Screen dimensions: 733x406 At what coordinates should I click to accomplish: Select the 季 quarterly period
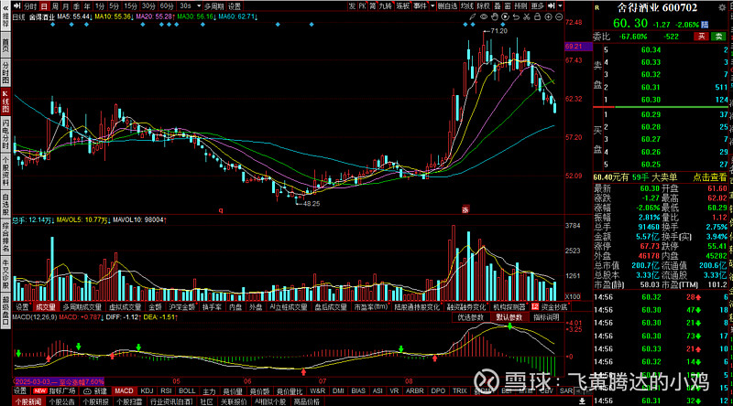click(x=76, y=6)
